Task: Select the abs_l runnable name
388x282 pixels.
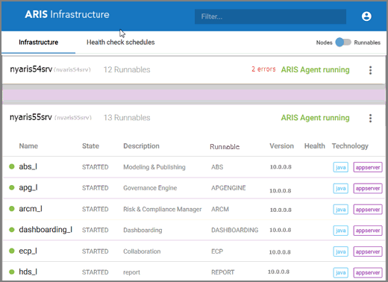Action: (28, 166)
